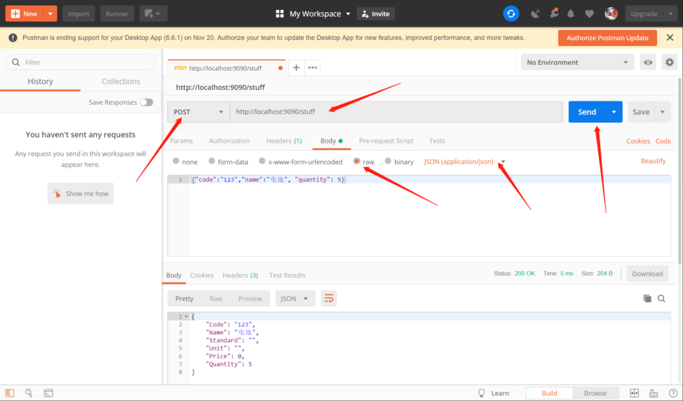This screenshot has width=683, height=401.
Task: Switch to Browse mode
Action: (x=595, y=393)
